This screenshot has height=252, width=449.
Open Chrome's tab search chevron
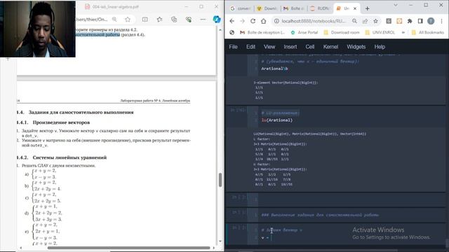pos(396,5)
